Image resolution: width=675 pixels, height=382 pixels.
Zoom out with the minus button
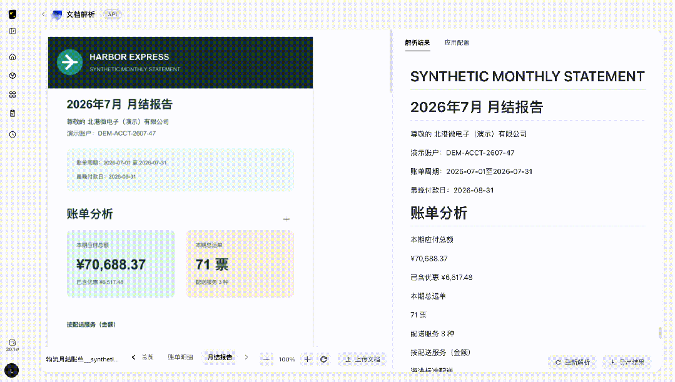[266, 359]
